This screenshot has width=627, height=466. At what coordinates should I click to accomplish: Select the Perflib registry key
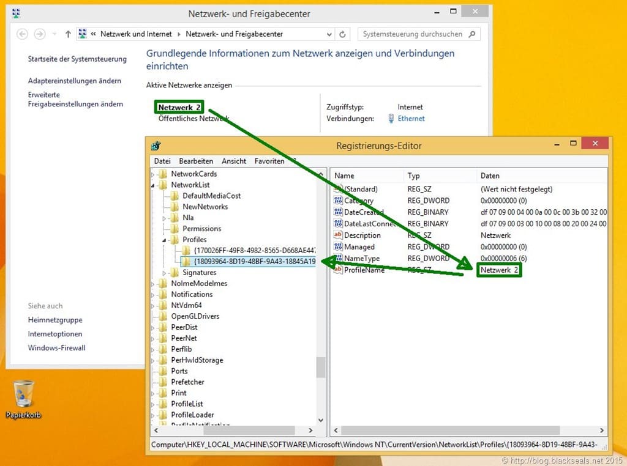pos(181,349)
